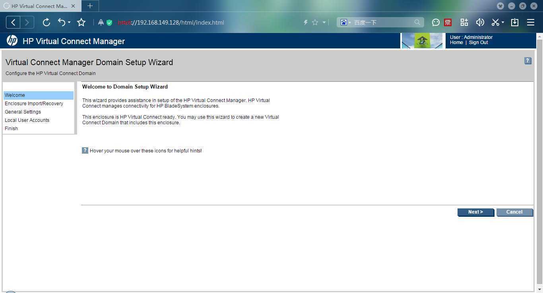Click 'User : Administrator' text
Screen dimensions: 543x293
point(471,37)
